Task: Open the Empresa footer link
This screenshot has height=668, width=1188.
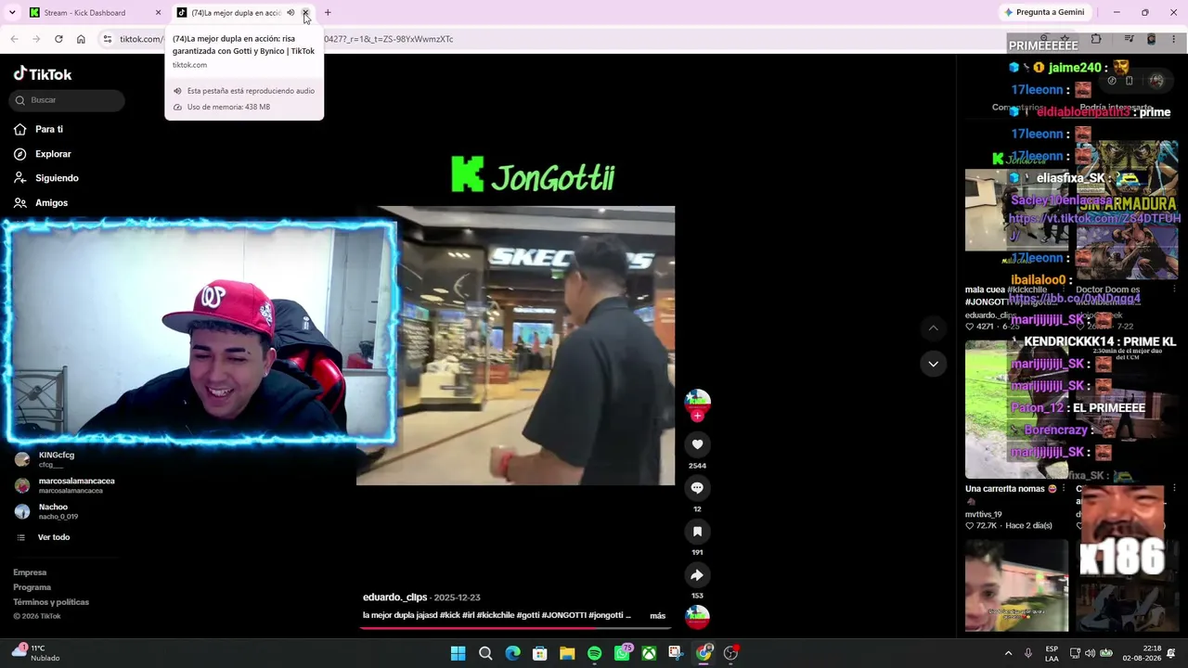Action: [x=30, y=572]
